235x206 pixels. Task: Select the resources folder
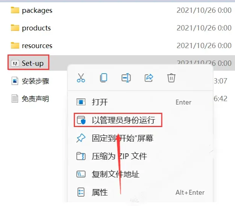pyautogui.click(x=32, y=45)
